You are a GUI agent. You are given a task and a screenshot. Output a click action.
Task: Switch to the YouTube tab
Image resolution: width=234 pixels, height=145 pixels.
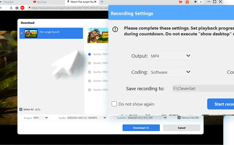tap(40, 2)
